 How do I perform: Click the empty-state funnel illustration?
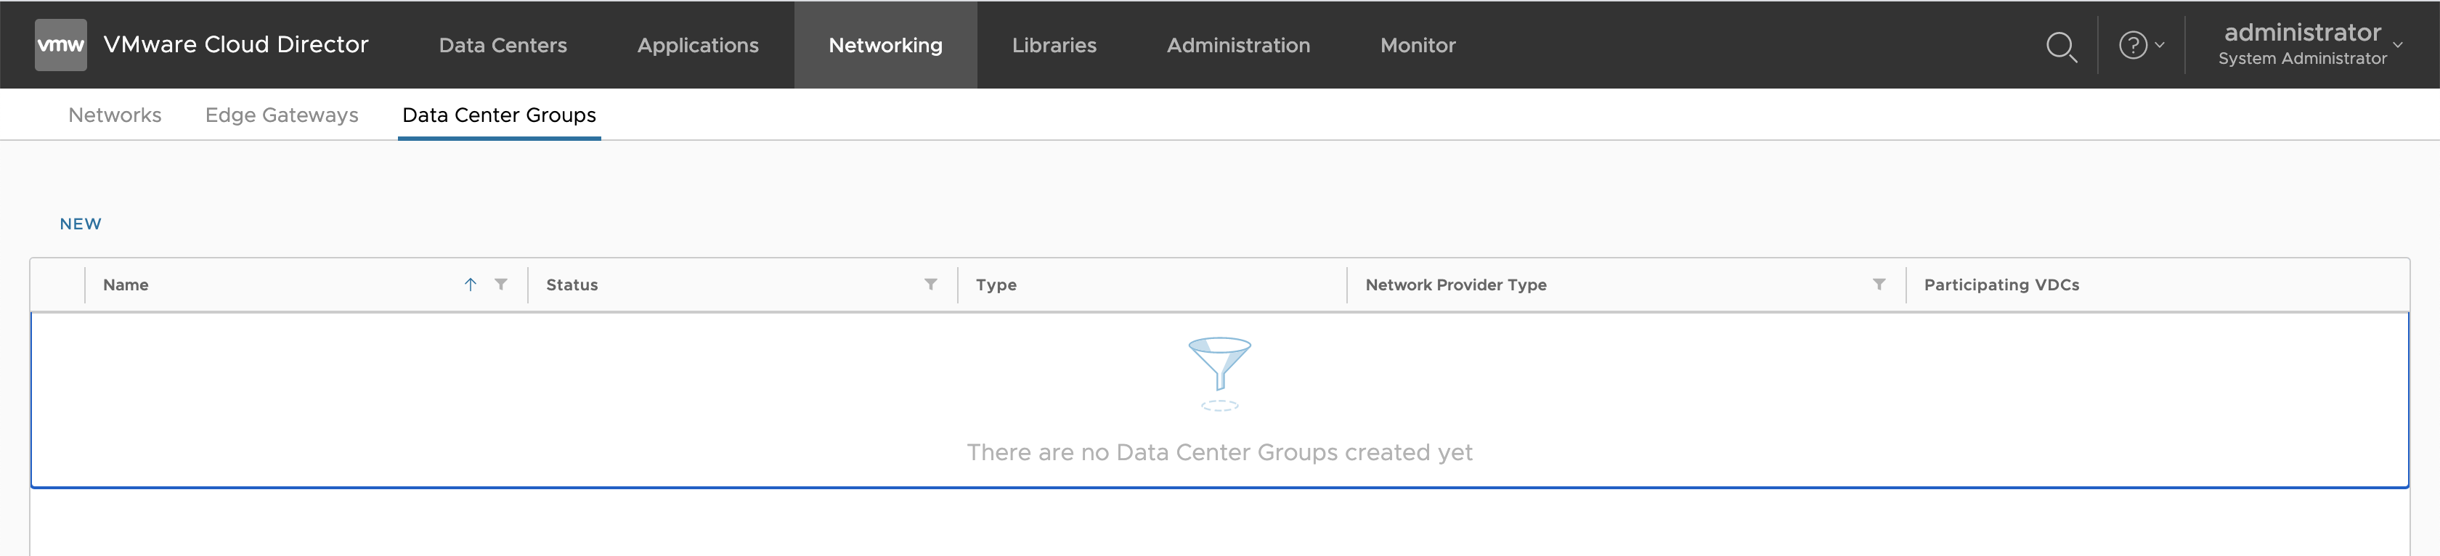point(1219,372)
